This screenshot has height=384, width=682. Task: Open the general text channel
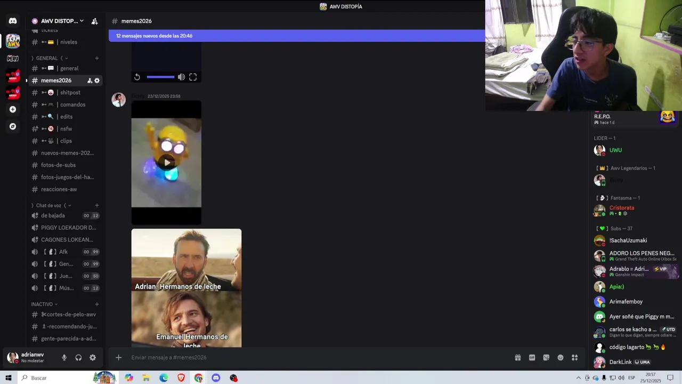pyautogui.click(x=65, y=68)
